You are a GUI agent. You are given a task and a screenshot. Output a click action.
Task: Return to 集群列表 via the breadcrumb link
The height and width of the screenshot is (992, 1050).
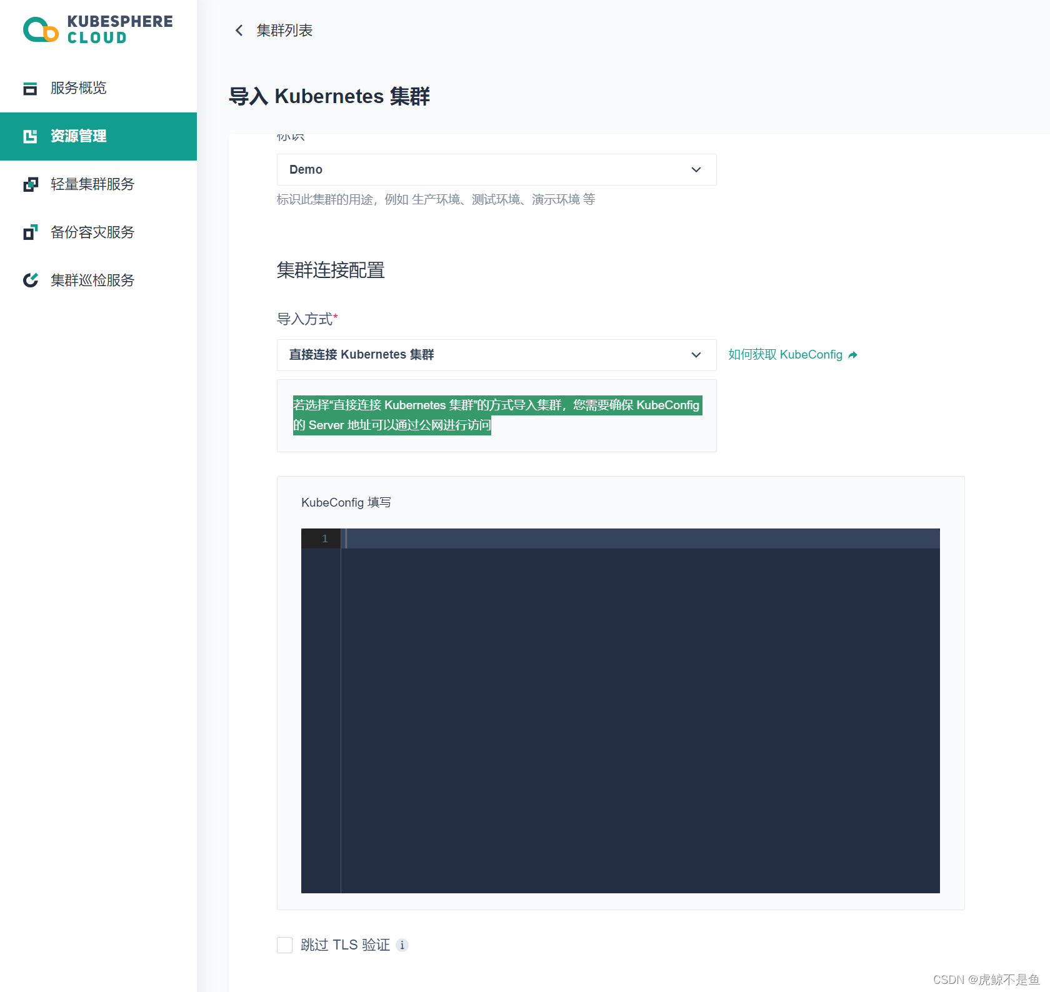pos(284,31)
